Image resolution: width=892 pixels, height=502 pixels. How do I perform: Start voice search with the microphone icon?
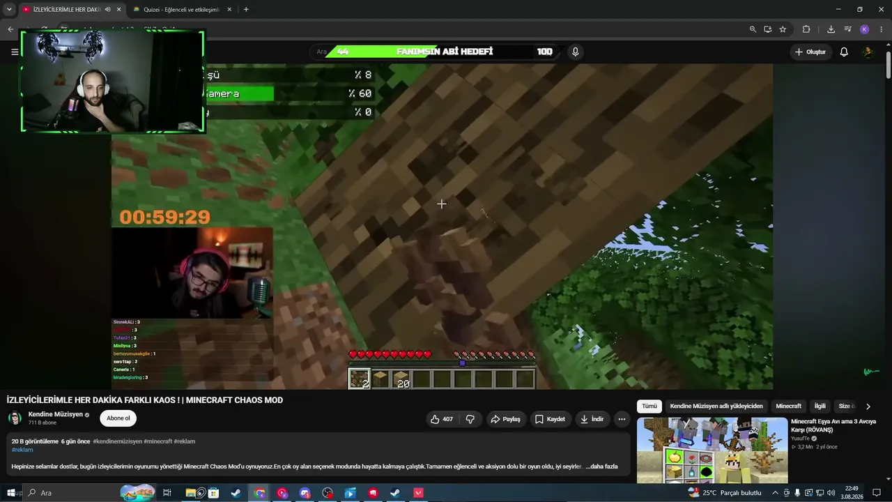point(576,52)
